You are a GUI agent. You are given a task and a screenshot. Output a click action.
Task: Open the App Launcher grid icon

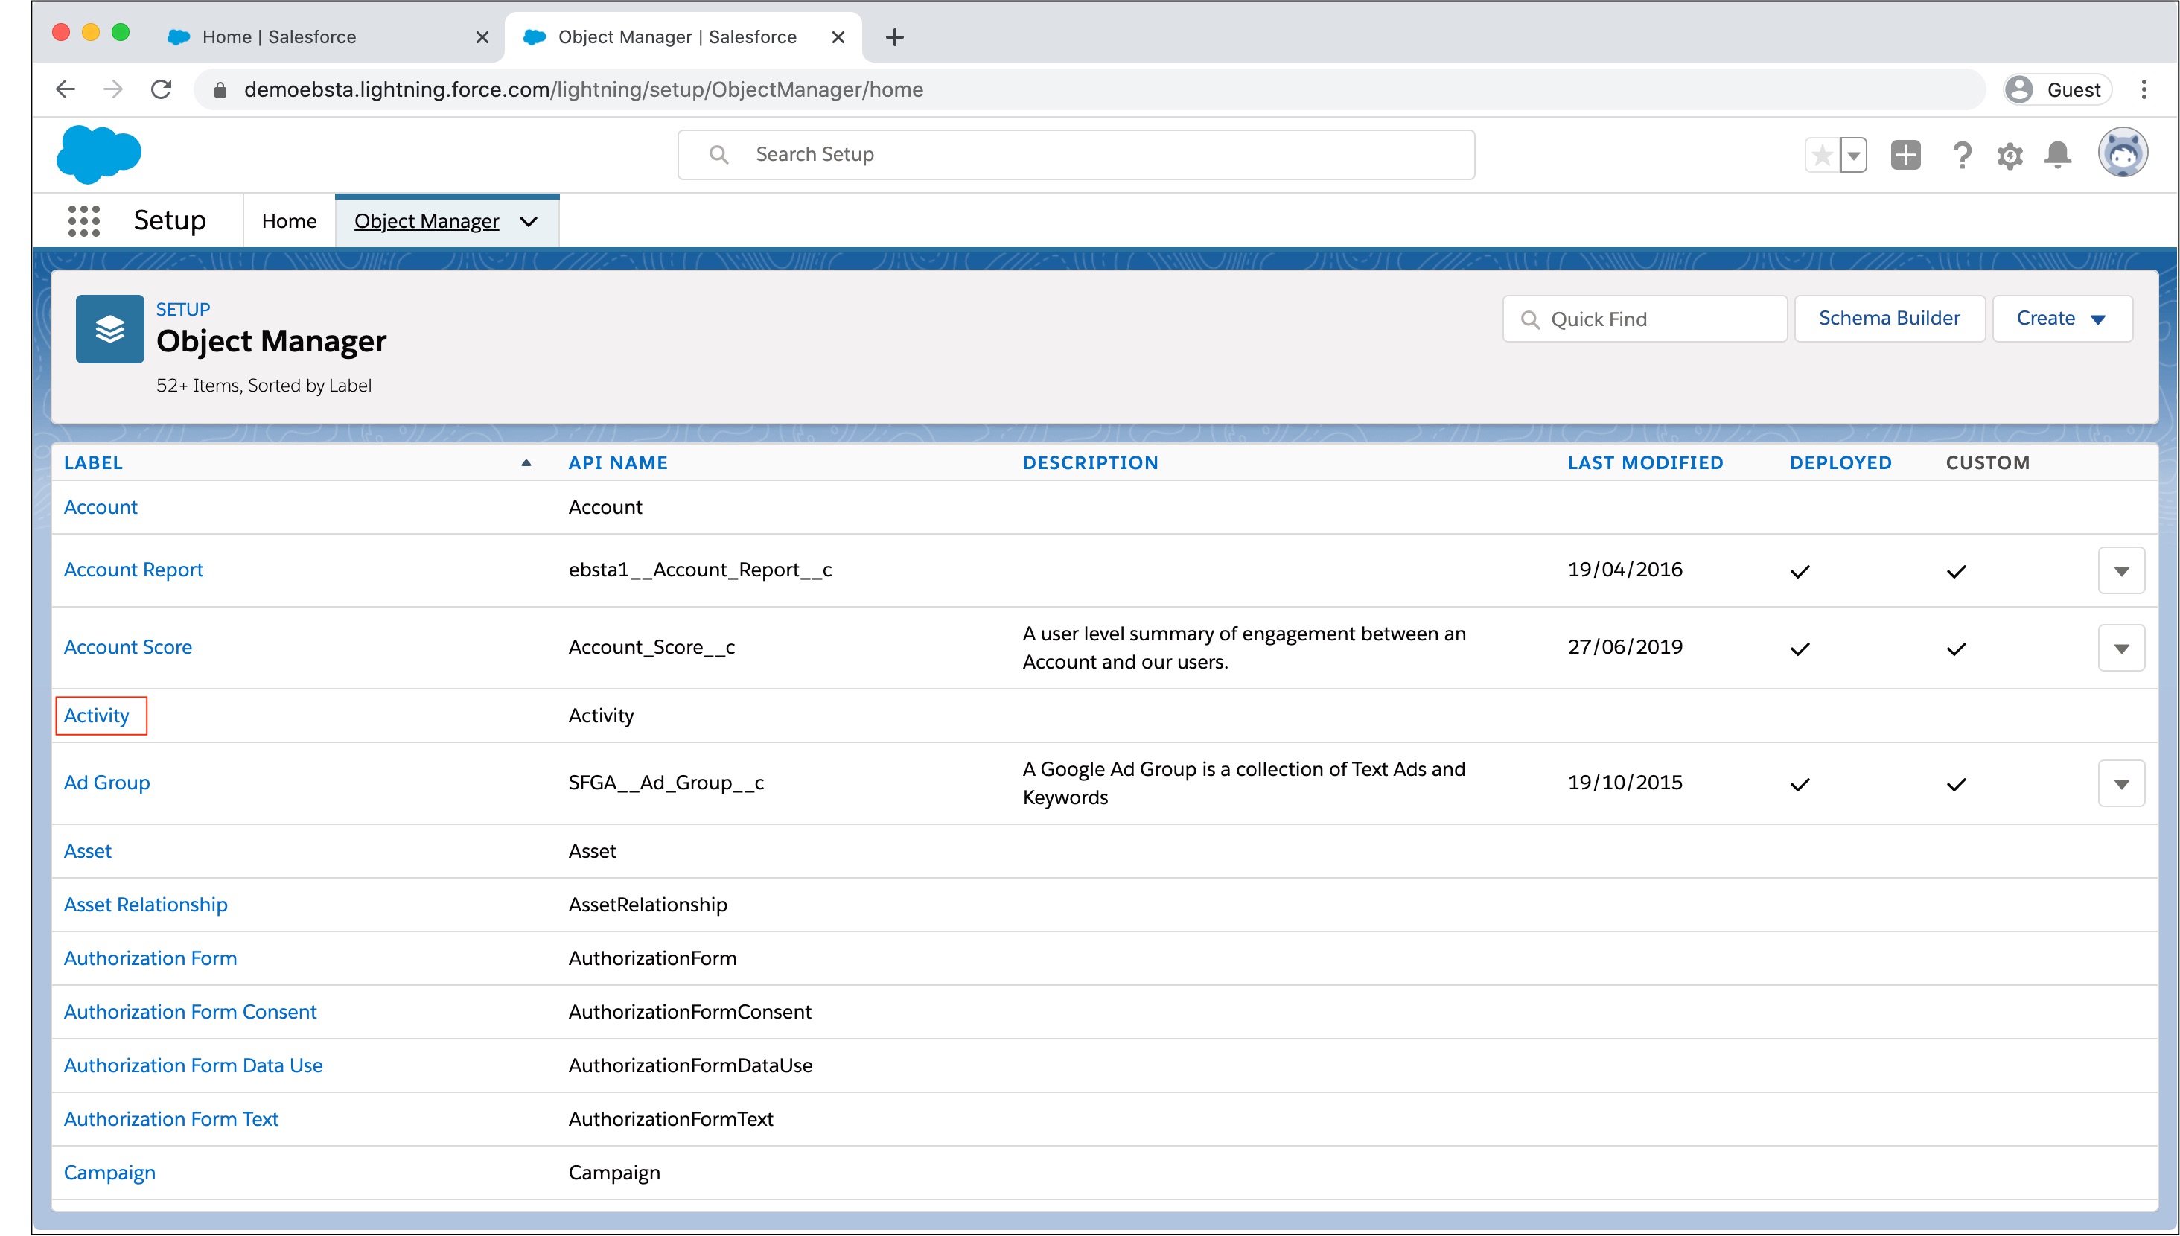83,220
